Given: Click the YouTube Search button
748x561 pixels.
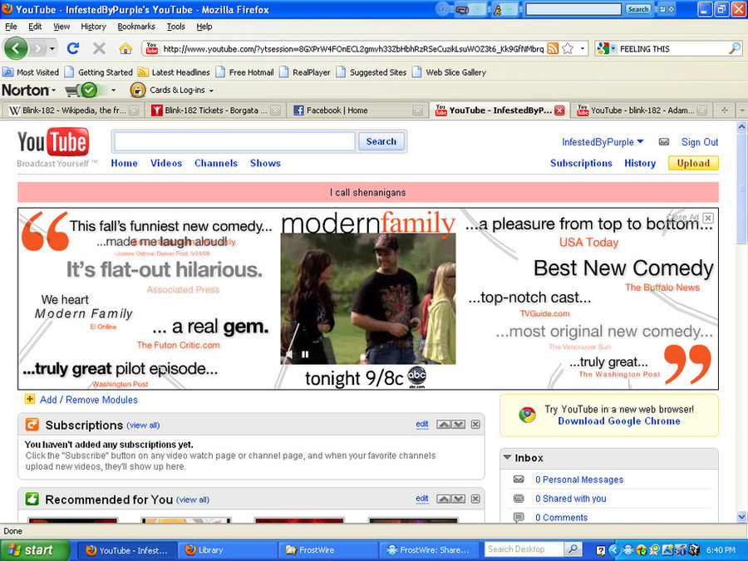Looking at the screenshot, I should click(381, 141).
